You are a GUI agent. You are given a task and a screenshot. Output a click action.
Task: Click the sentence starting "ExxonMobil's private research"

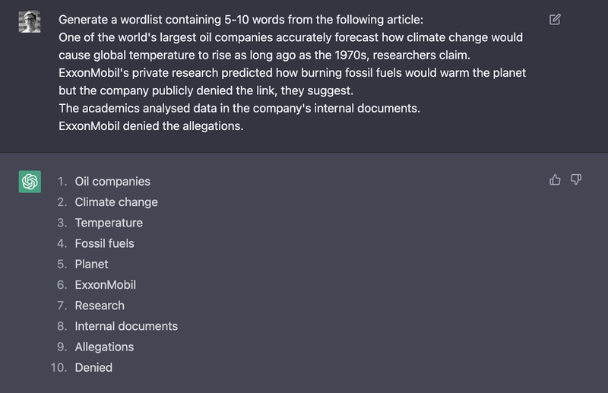point(292,73)
